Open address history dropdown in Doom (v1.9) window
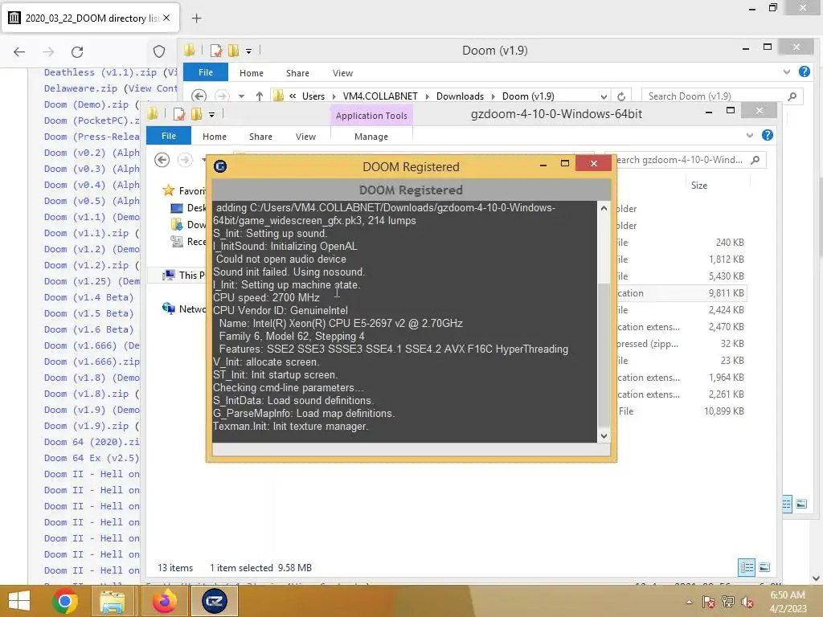Image resolution: width=823 pixels, height=617 pixels. point(604,96)
